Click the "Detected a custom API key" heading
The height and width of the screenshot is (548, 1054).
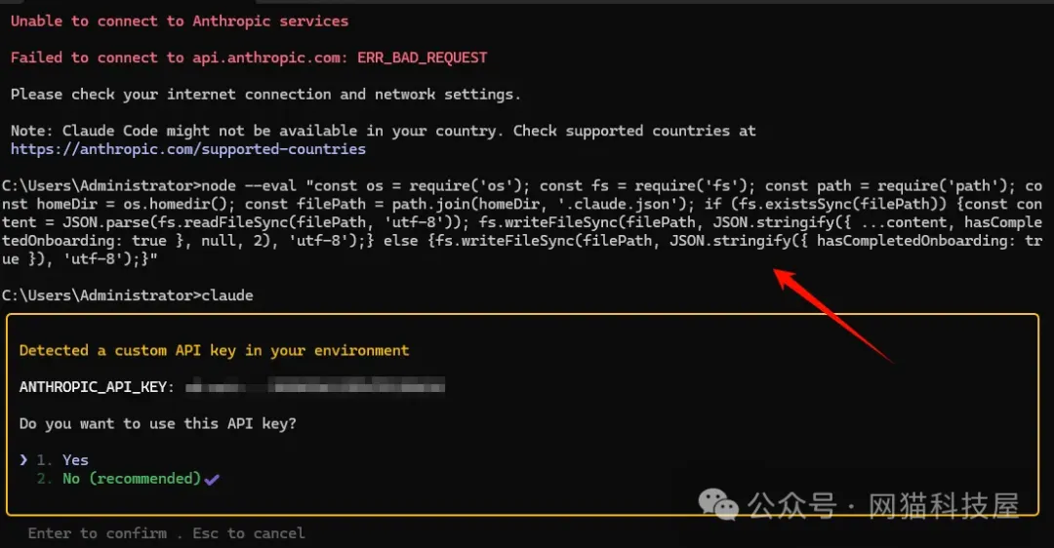click(214, 350)
